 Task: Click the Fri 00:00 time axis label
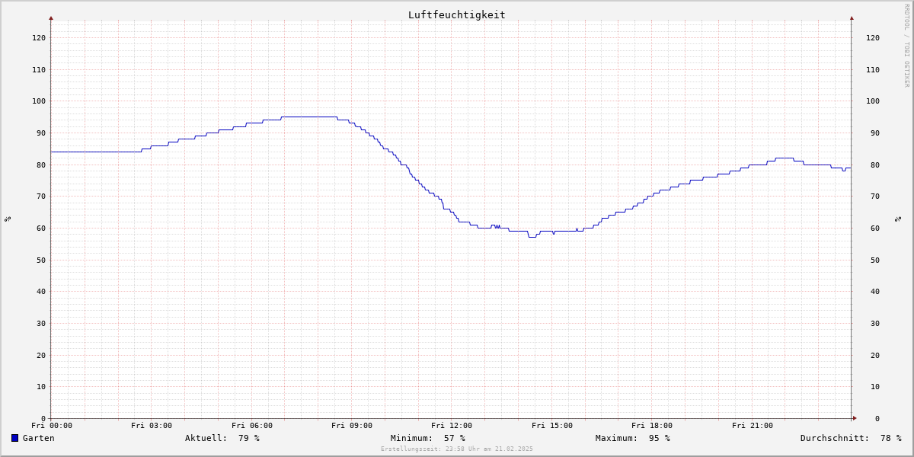pyautogui.click(x=52, y=426)
